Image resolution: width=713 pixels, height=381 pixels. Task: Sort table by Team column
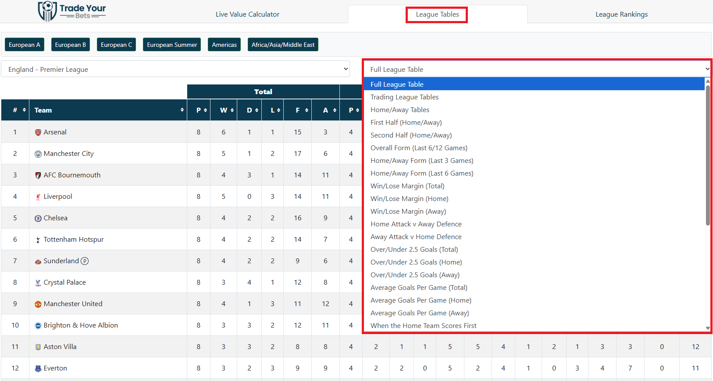(x=108, y=110)
